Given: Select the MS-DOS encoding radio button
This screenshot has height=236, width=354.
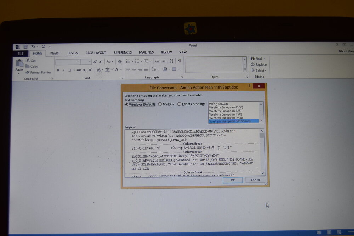Looking at the screenshot, I should pos(166,104).
